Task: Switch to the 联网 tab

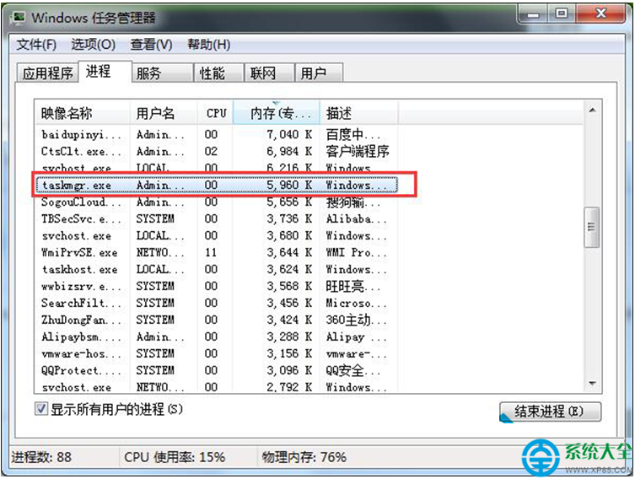Action: pos(269,73)
